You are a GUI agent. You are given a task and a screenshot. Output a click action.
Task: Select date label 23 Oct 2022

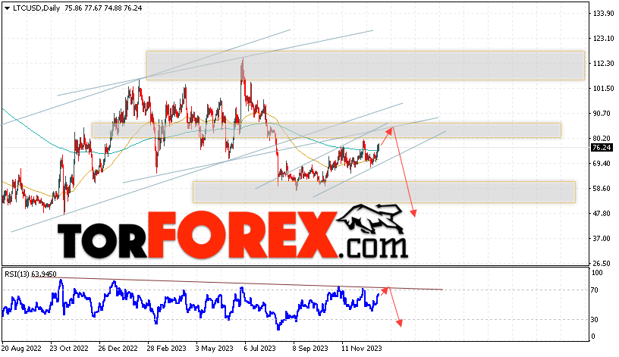[x=69, y=349]
